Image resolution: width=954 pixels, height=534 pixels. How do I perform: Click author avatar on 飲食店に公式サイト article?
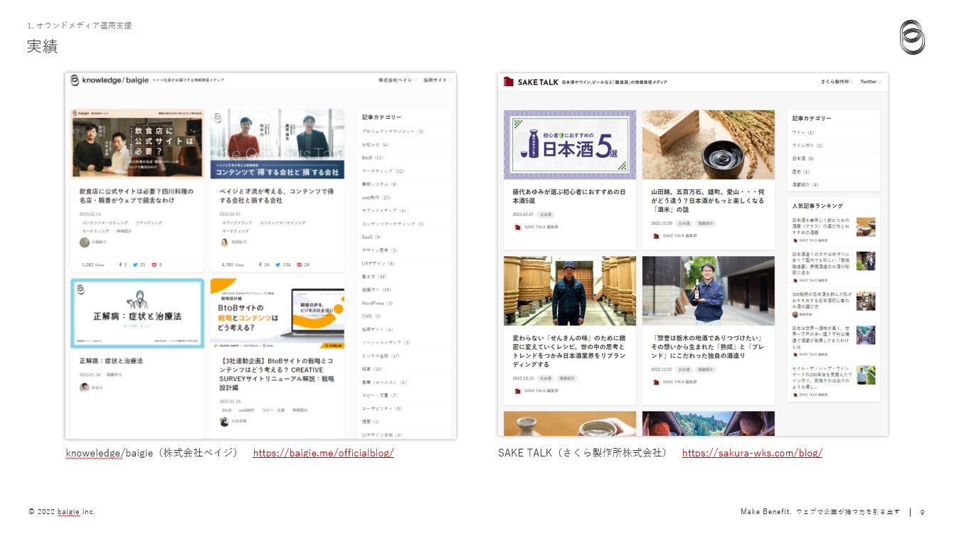pos(85,242)
